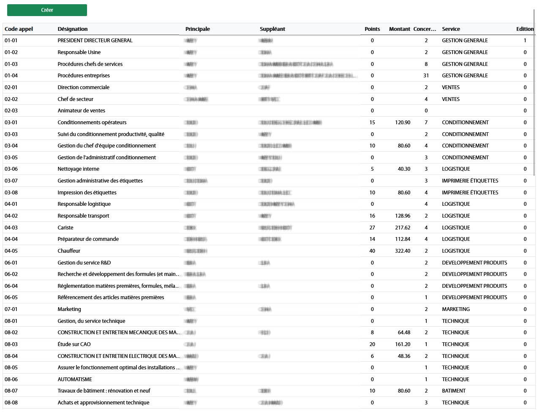Click the Service column header
The image size is (537, 412).
(451, 29)
